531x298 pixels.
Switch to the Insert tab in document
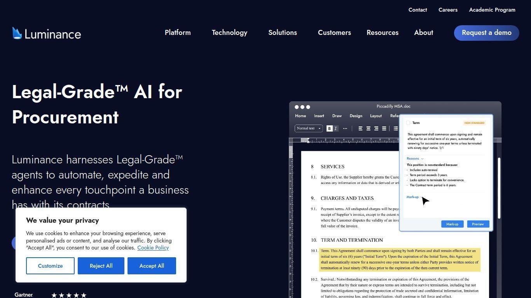(x=319, y=116)
